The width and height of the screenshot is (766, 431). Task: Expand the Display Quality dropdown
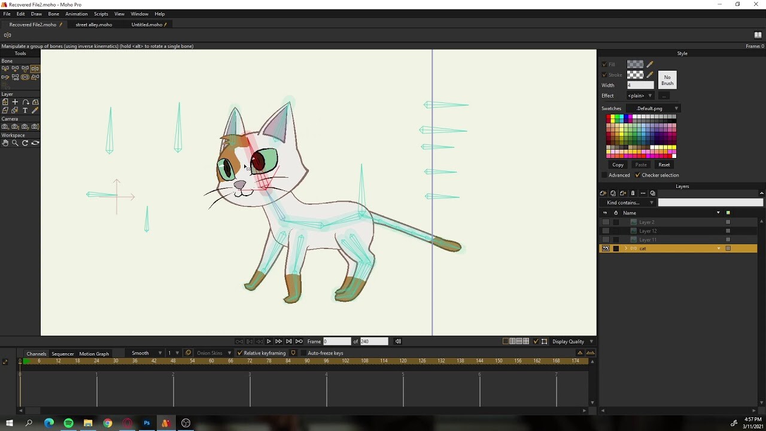[x=572, y=342]
